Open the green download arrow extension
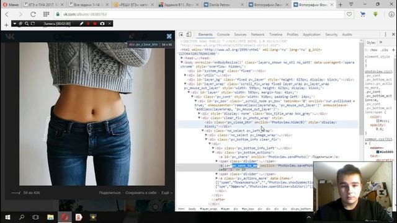 click(x=375, y=14)
